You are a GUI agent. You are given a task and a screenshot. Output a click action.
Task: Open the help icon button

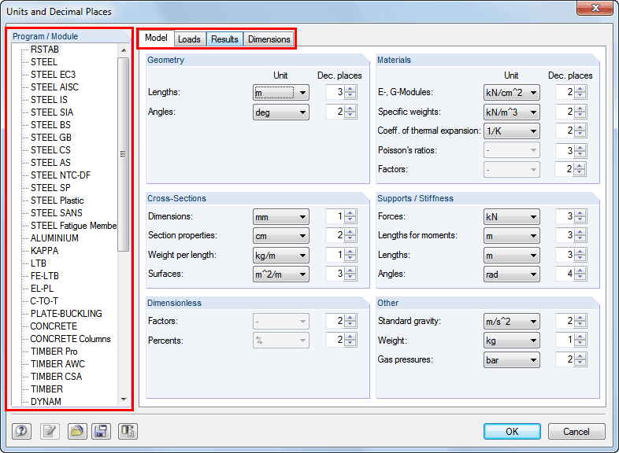click(21, 431)
